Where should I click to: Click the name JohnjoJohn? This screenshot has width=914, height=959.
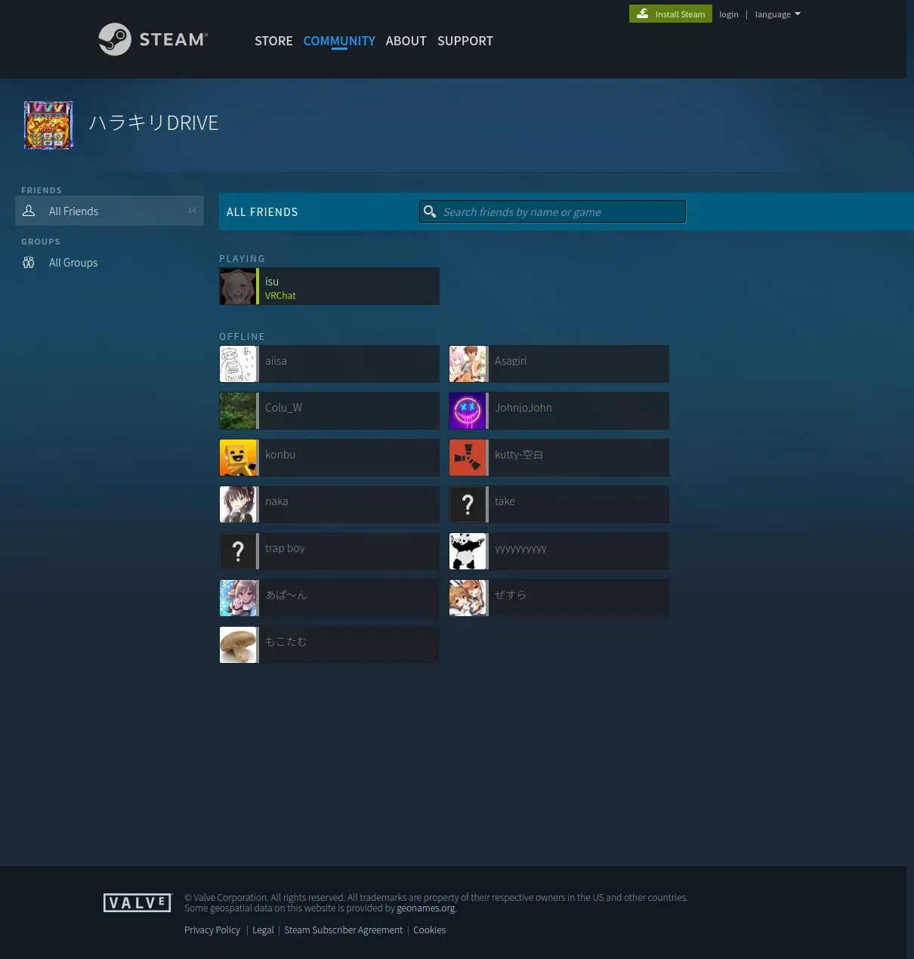tap(523, 407)
